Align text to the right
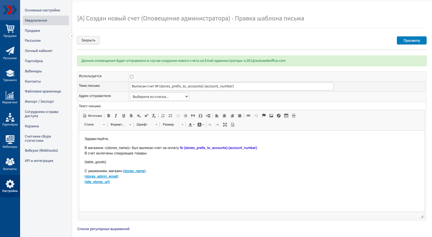 pos(232,116)
